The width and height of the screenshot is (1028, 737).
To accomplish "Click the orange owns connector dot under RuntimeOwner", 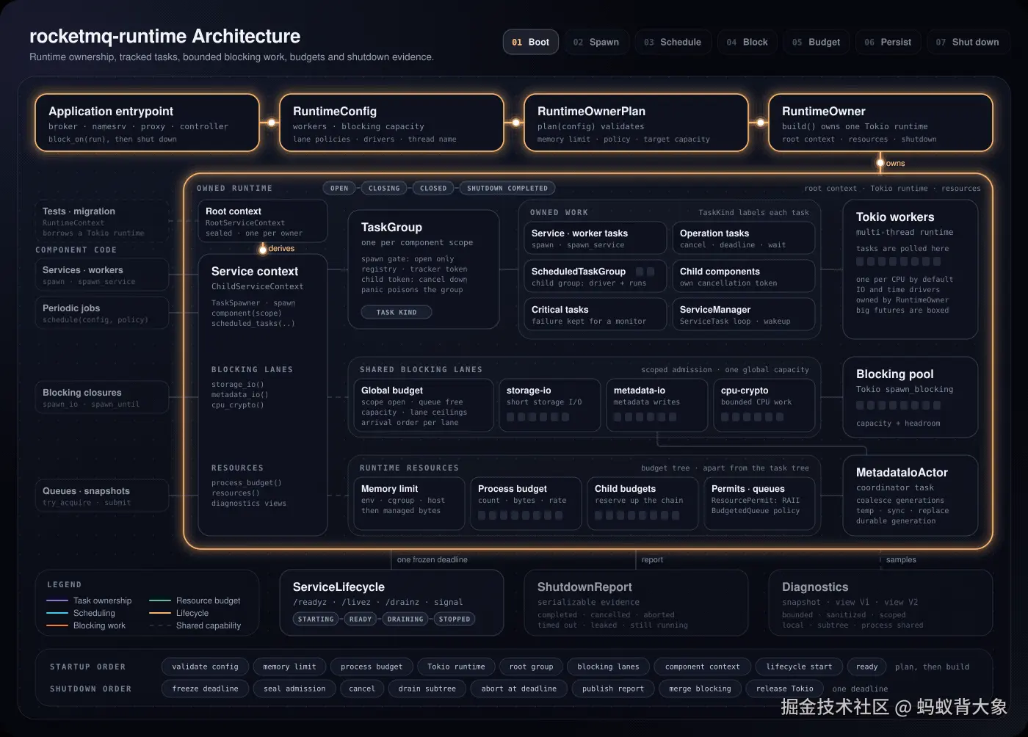I will click(880, 163).
